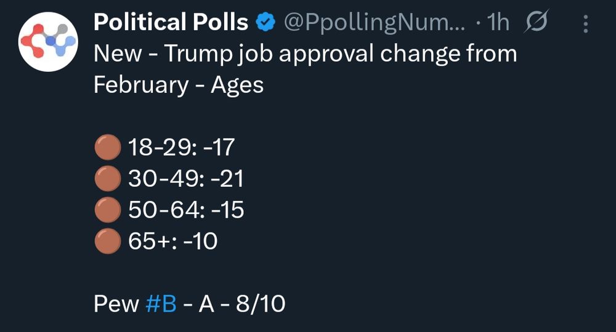Click the brown circle beside 18-29

[x=108, y=147]
